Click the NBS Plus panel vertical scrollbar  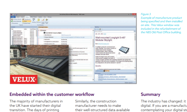[135, 51]
